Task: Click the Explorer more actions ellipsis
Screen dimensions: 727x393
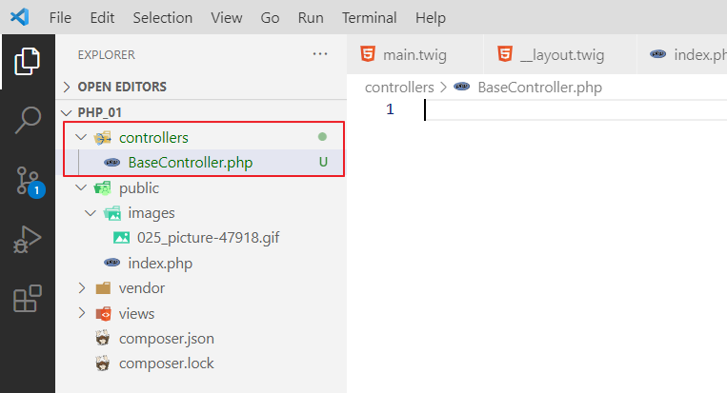Action: pos(320,54)
